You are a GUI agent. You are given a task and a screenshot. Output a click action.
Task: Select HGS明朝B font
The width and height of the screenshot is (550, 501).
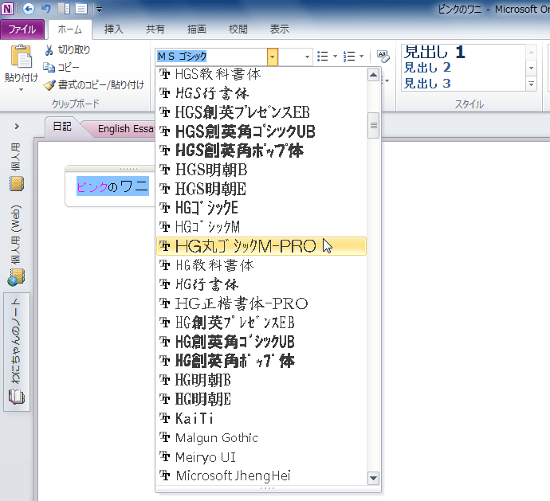pyautogui.click(x=261, y=170)
